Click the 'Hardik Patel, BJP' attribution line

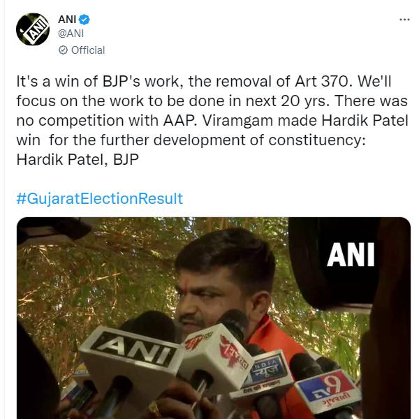78,159
